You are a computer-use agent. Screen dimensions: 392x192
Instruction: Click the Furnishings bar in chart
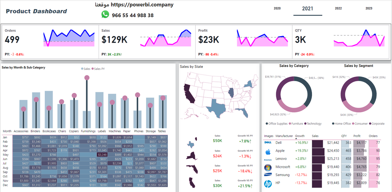click(x=87, y=119)
